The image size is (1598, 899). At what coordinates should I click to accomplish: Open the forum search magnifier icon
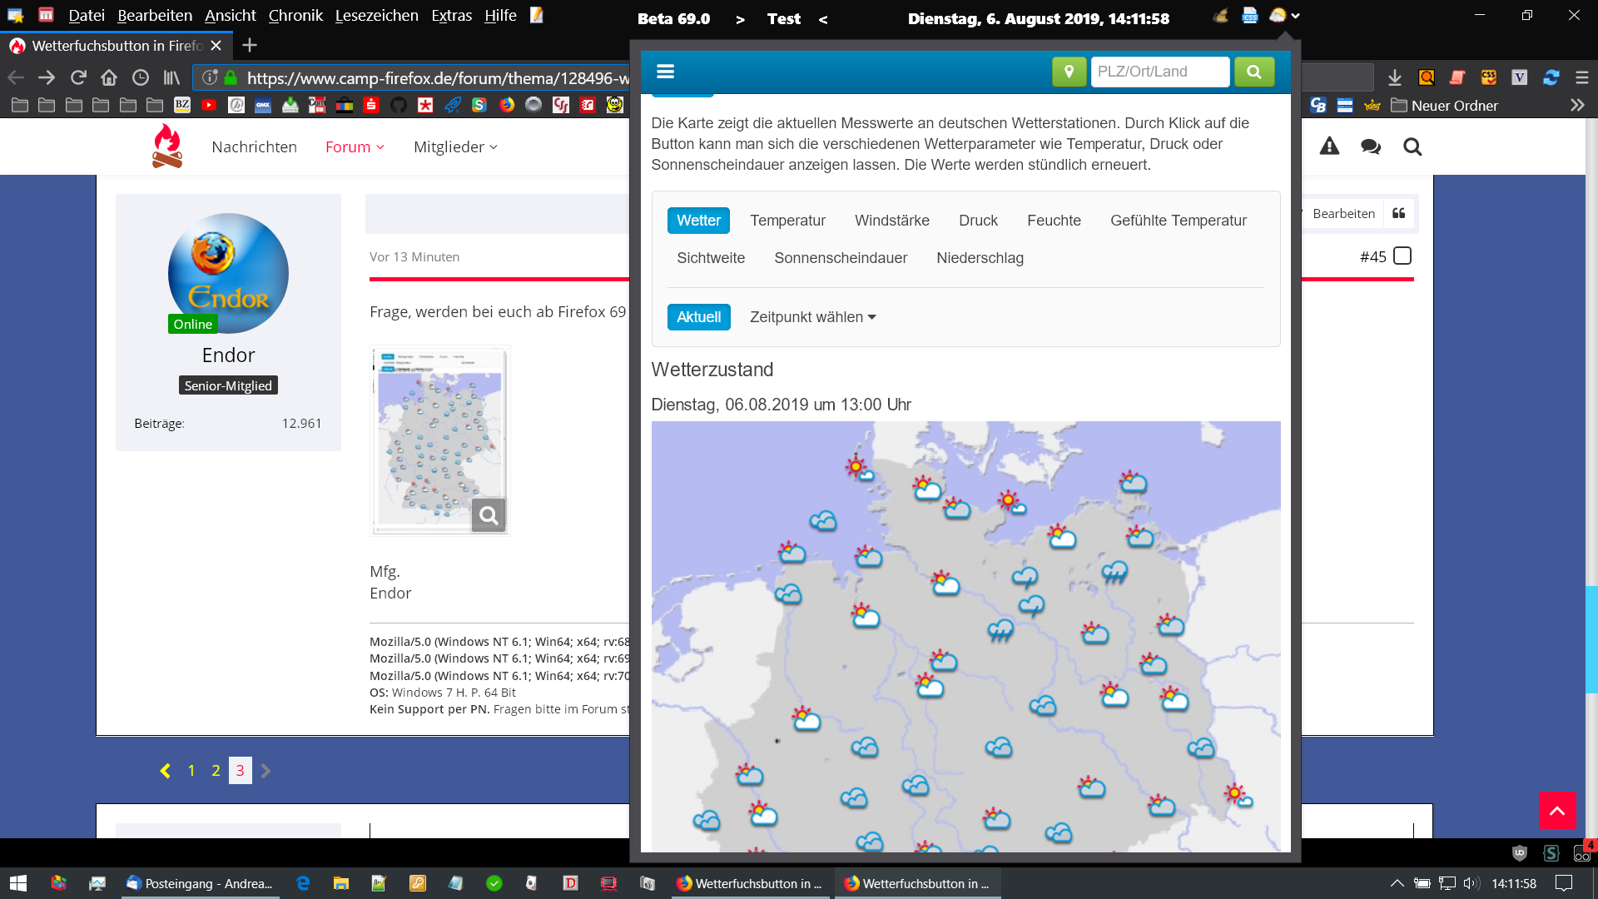[x=1412, y=147]
